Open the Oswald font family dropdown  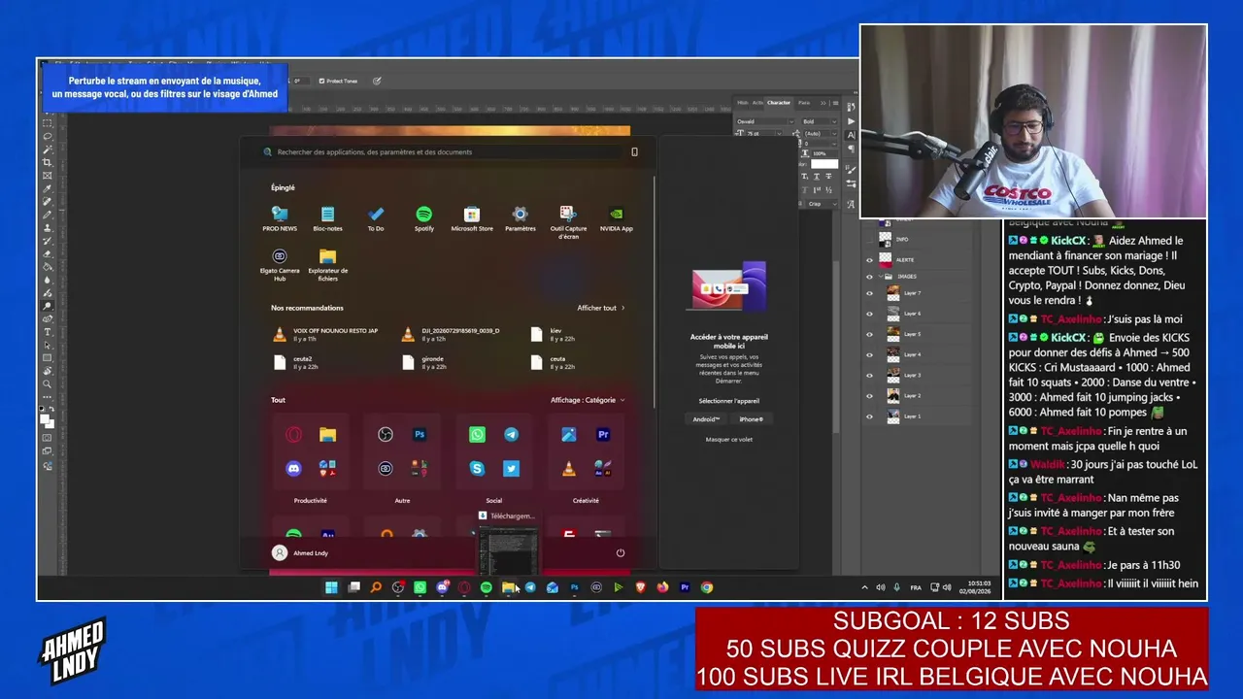(x=764, y=121)
